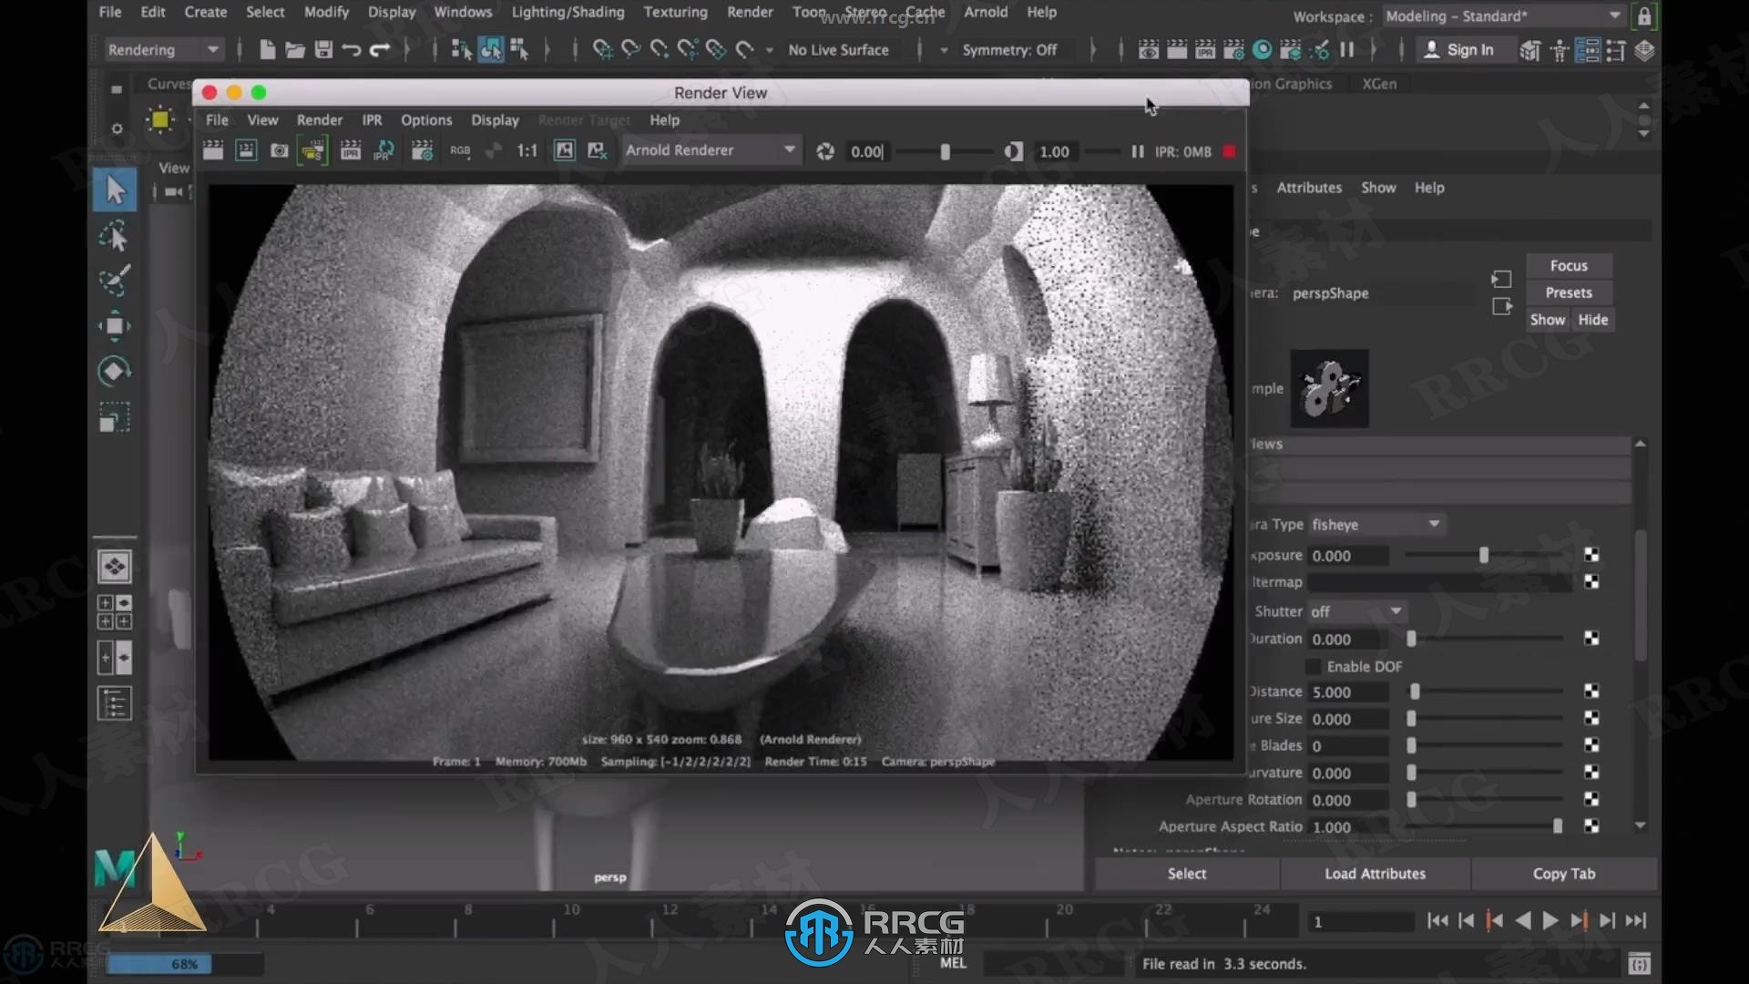The height and width of the screenshot is (984, 1749).
Task: Adjust the Render View exposure slider
Action: click(x=945, y=152)
